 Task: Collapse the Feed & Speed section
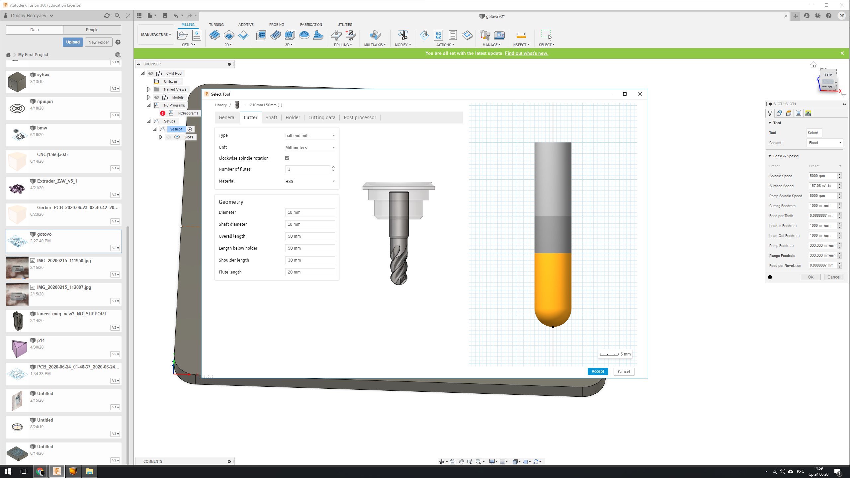[x=770, y=156]
